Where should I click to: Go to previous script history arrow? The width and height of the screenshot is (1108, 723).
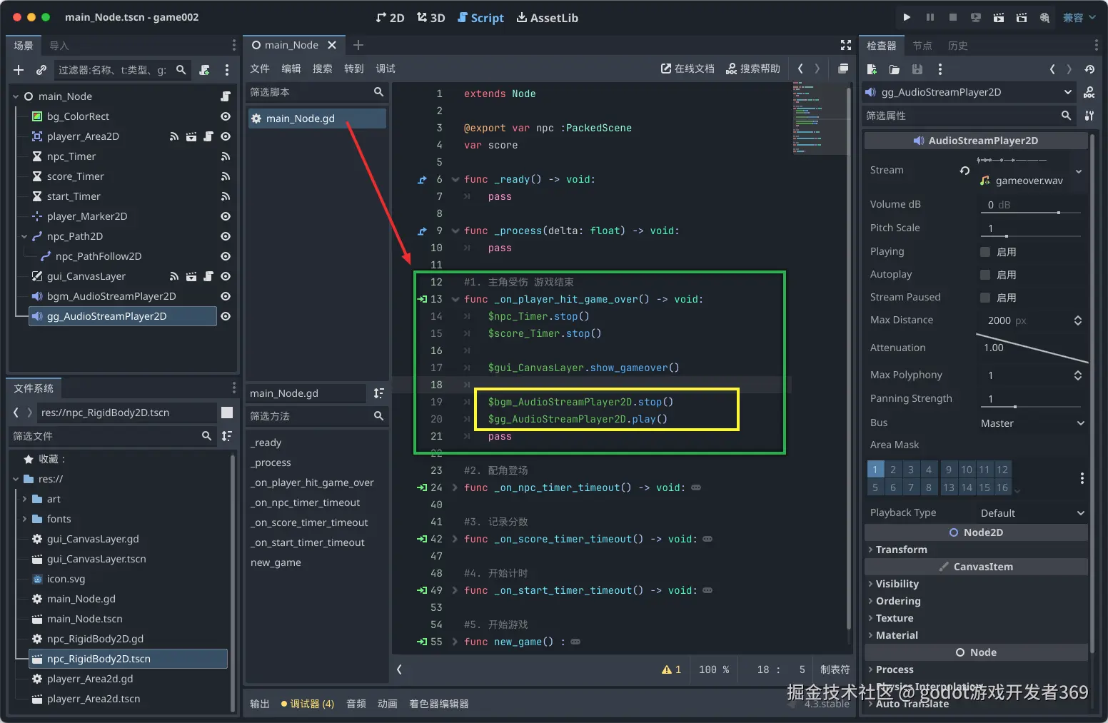800,69
